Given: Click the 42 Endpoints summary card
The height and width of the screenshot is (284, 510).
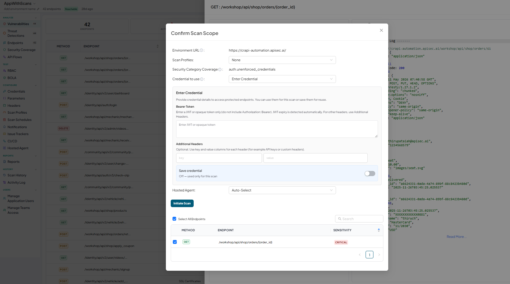Looking at the screenshot, I should click(x=87, y=26).
